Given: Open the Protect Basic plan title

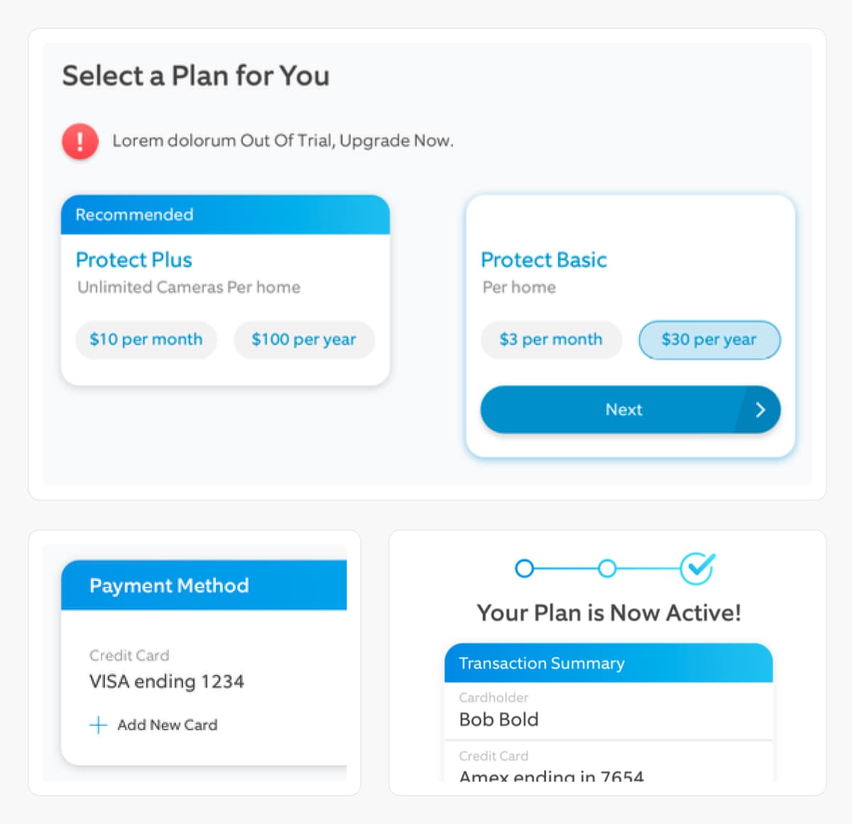Looking at the screenshot, I should point(544,260).
